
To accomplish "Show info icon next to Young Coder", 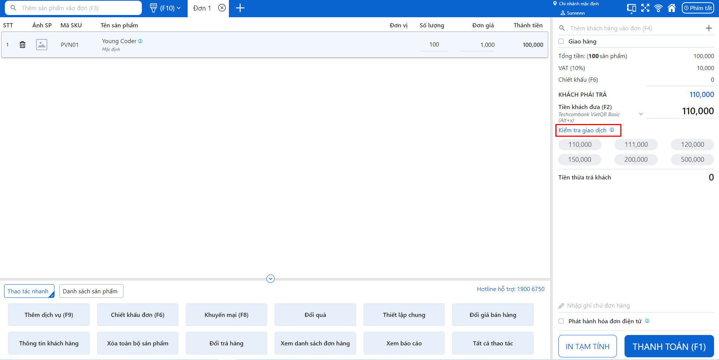I will click(140, 41).
